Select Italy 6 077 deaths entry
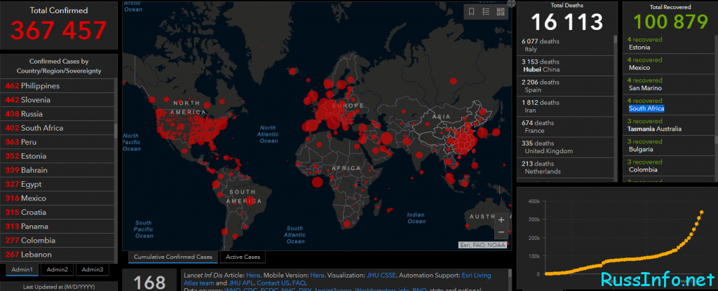Viewport: 718px width, 291px height. tap(565, 45)
